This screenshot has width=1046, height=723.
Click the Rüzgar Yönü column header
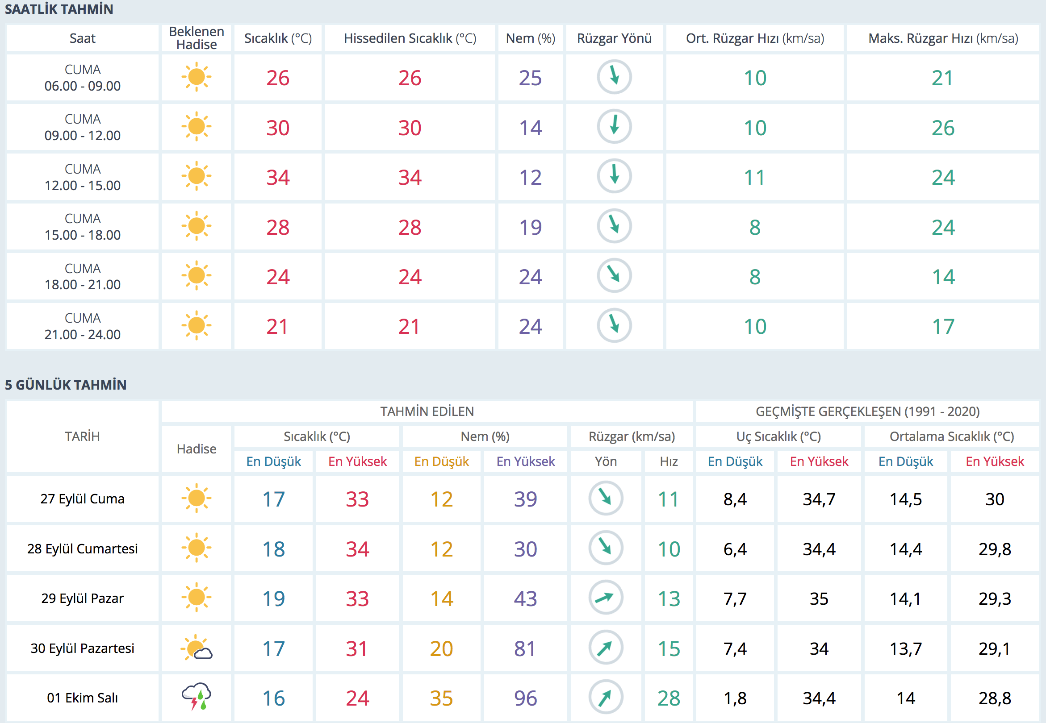point(614,38)
